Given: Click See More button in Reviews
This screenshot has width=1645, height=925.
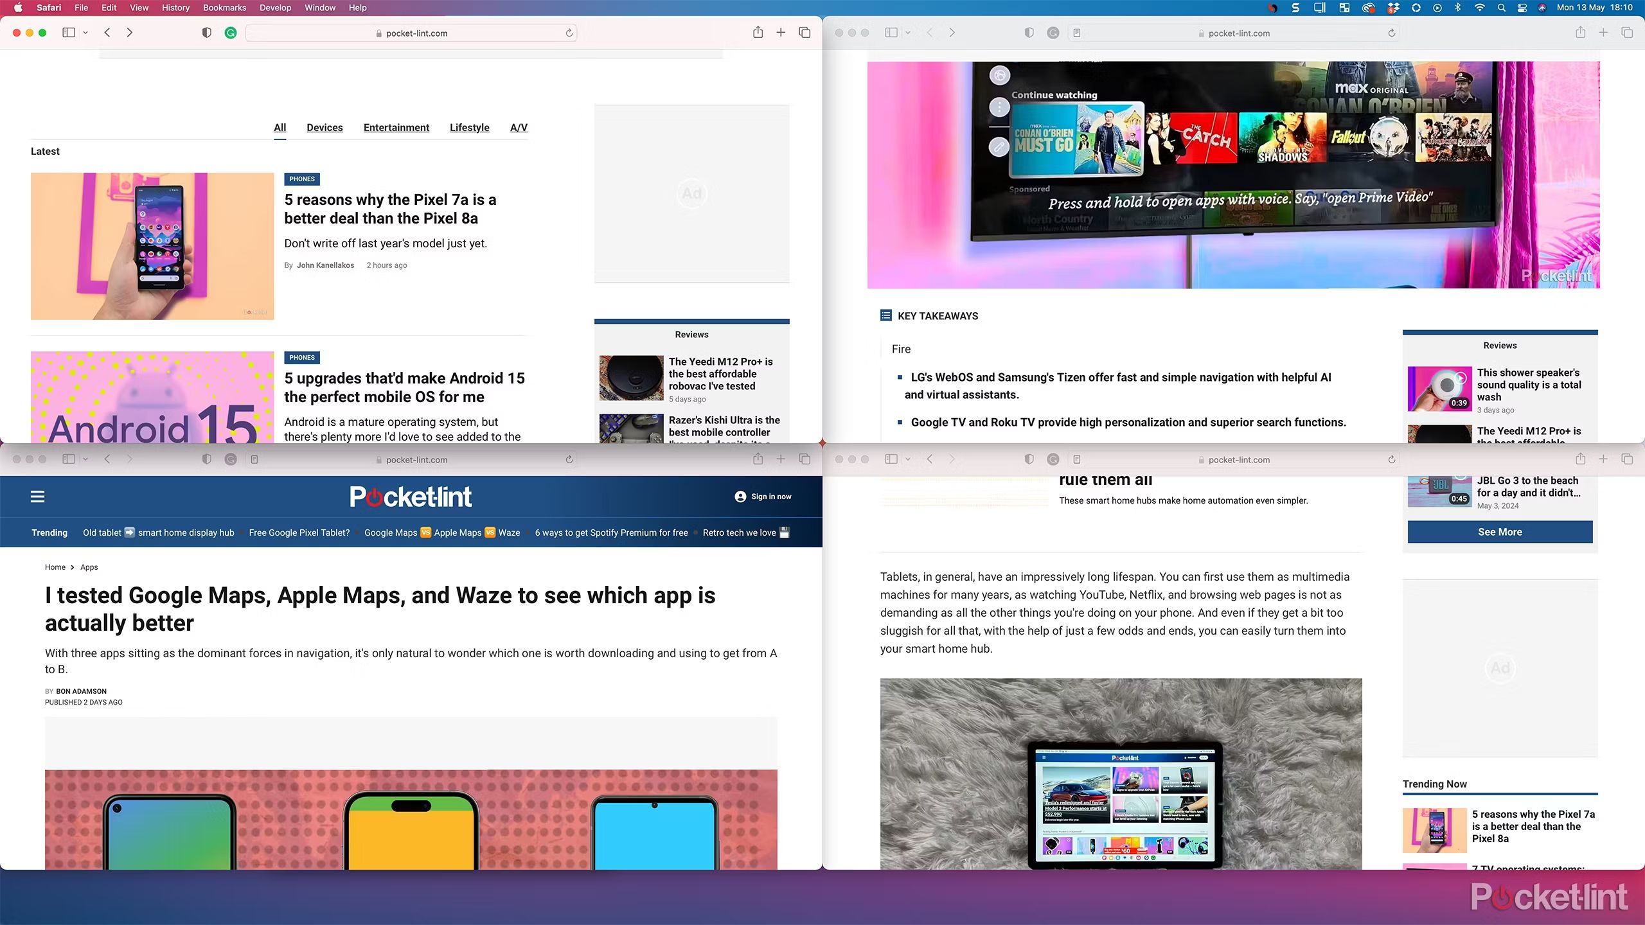Looking at the screenshot, I should tap(1500, 532).
